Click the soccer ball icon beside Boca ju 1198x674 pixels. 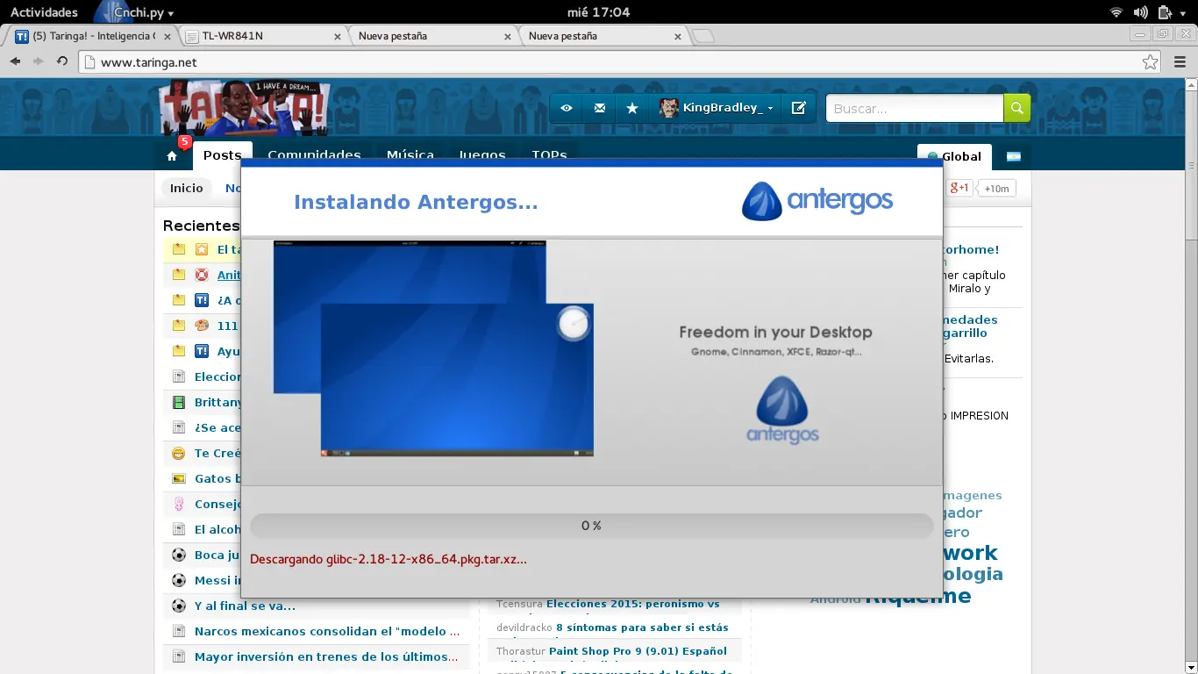click(x=179, y=555)
